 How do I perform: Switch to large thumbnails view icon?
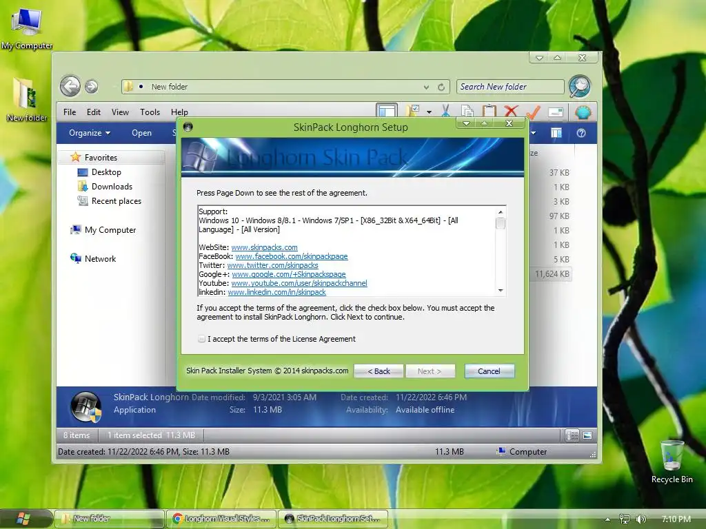[587, 435]
